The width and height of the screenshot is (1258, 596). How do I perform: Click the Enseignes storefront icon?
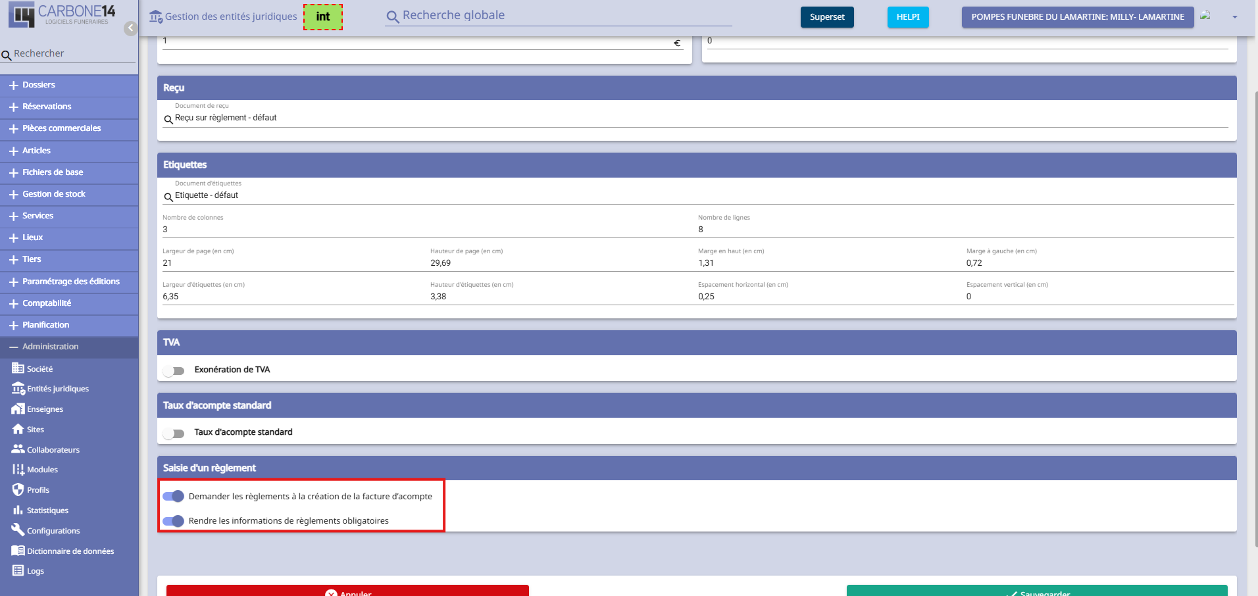[18, 409]
